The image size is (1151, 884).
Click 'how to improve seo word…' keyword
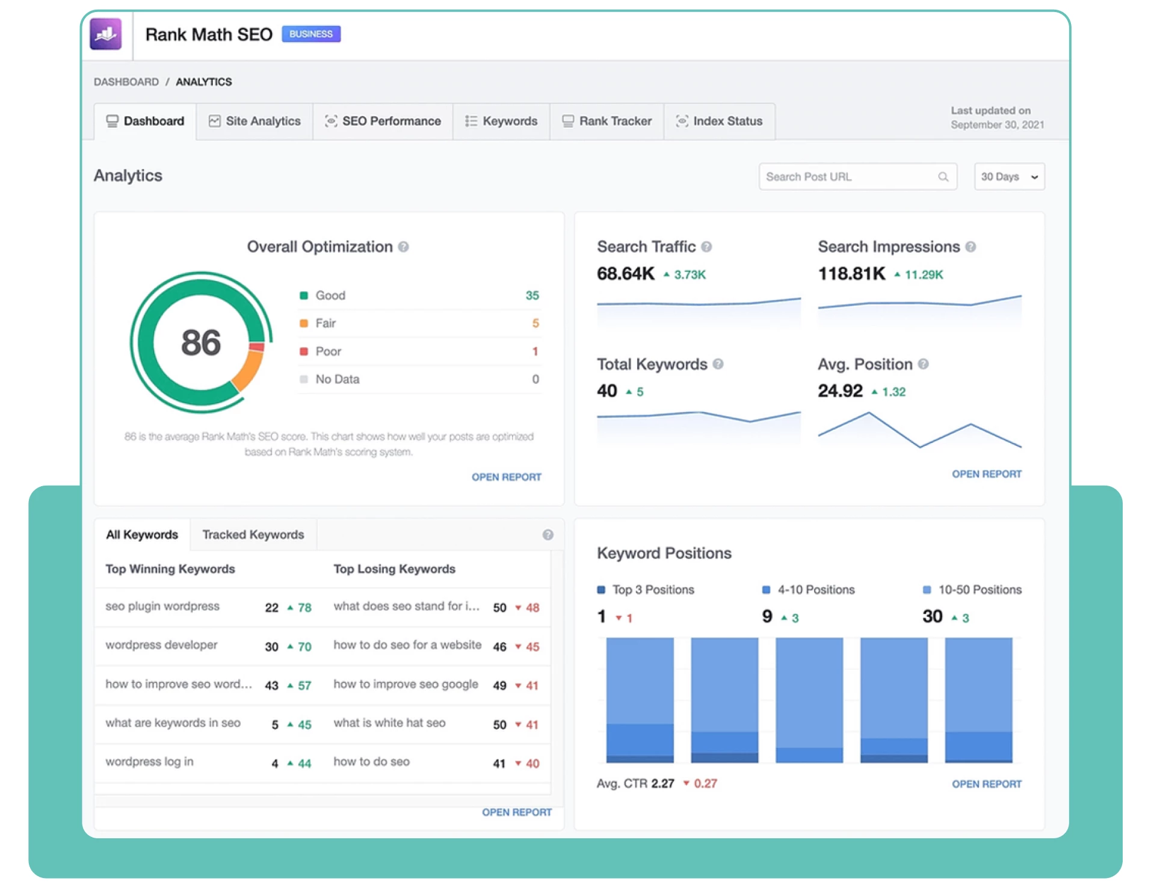point(179,684)
